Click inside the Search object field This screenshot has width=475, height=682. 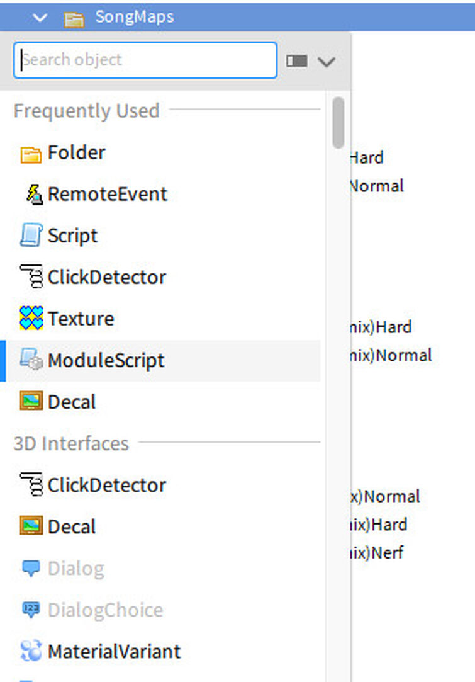coord(145,60)
